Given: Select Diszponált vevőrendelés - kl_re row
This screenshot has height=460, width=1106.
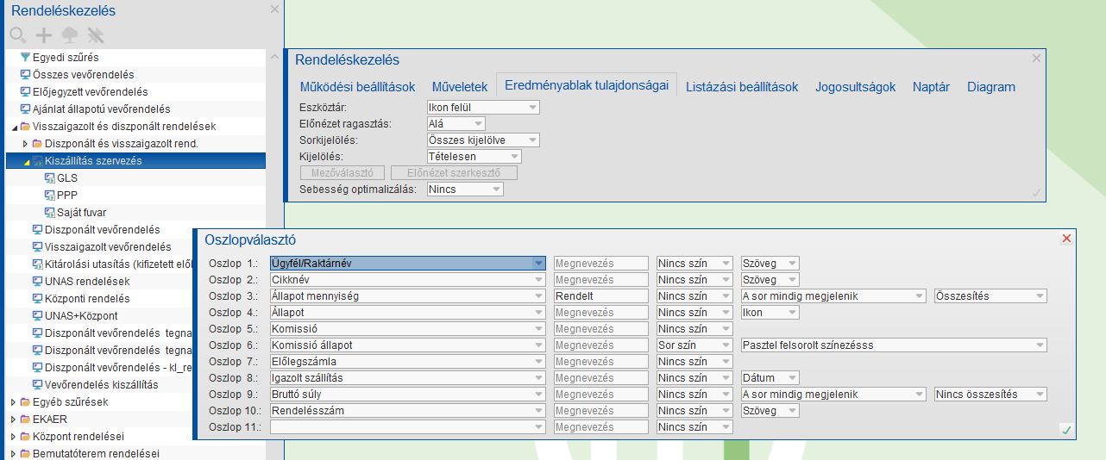Looking at the screenshot, I should tap(117, 368).
